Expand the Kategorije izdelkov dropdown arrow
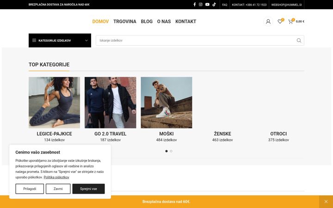Viewport: 333px width, 208px height. (x=86, y=40)
